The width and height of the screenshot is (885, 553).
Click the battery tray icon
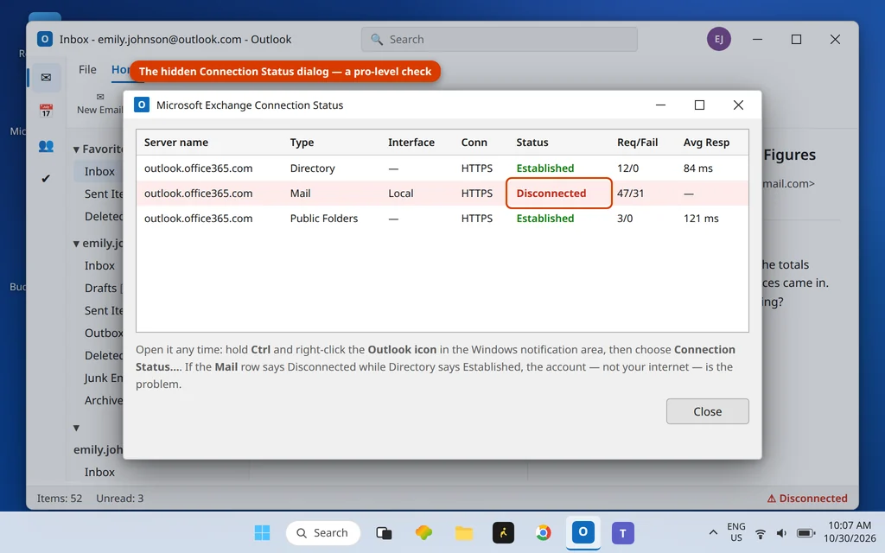tap(805, 533)
